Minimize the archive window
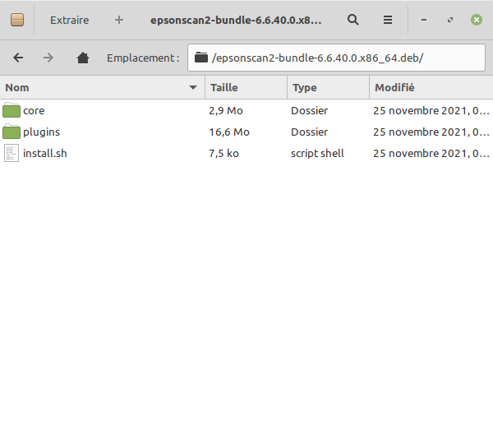The height and width of the screenshot is (435, 493). 424,20
